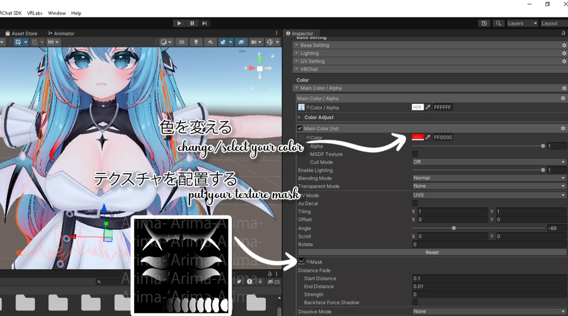
Task: Expand the Base Setting section
Action: [297, 45]
